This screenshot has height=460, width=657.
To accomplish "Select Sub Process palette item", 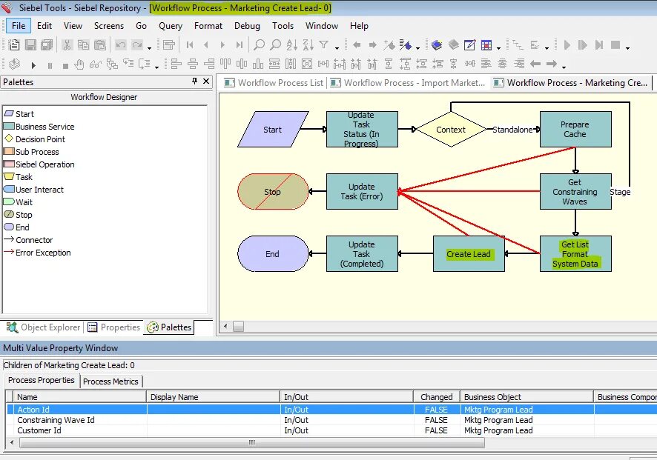I will [x=31, y=152].
